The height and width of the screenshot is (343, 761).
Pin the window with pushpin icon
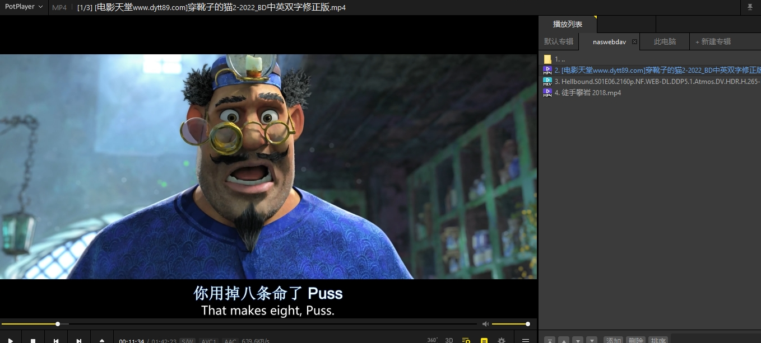click(750, 7)
